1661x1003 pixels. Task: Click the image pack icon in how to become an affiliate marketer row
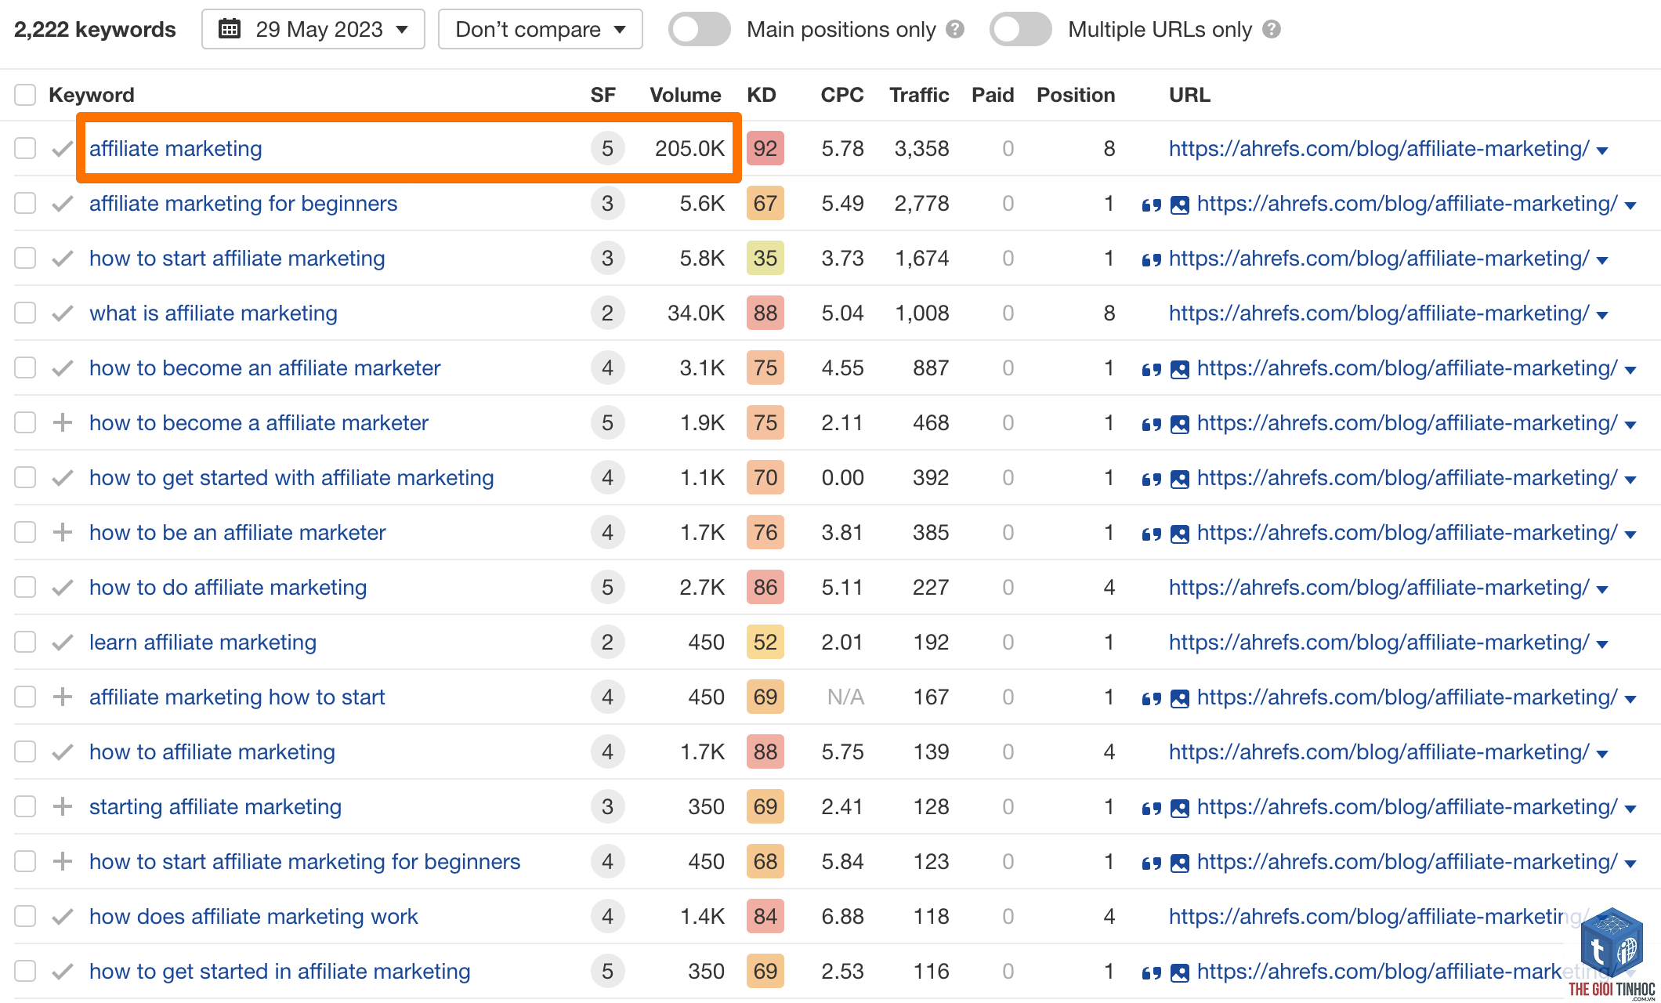(x=1179, y=370)
